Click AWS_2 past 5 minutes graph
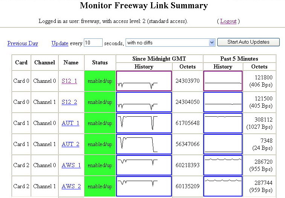The image size is (285, 198). click(223, 186)
